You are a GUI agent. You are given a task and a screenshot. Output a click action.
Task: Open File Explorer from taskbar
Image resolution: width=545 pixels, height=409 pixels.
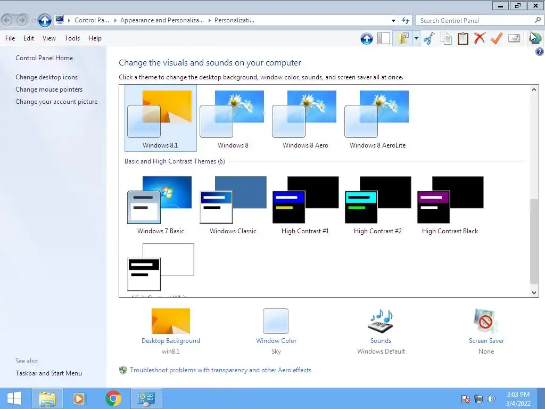[x=47, y=398]
